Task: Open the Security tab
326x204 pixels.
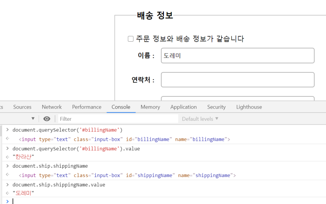Action: coord(216,107)
